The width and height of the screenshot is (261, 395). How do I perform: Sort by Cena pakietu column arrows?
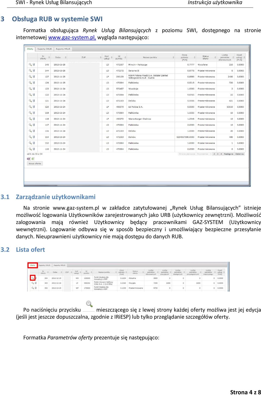coord(195,57)
